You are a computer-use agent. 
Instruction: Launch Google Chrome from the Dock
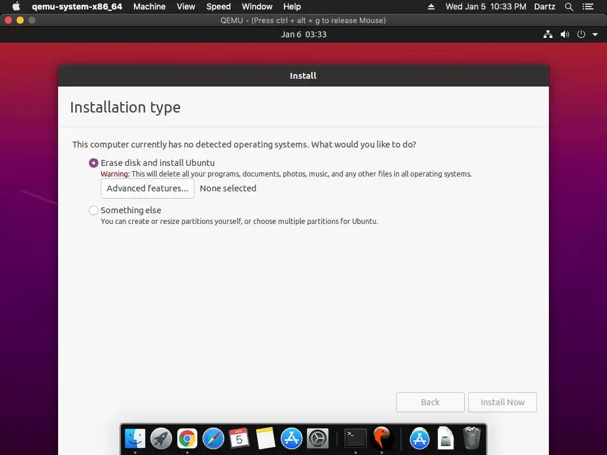point(187,439)
